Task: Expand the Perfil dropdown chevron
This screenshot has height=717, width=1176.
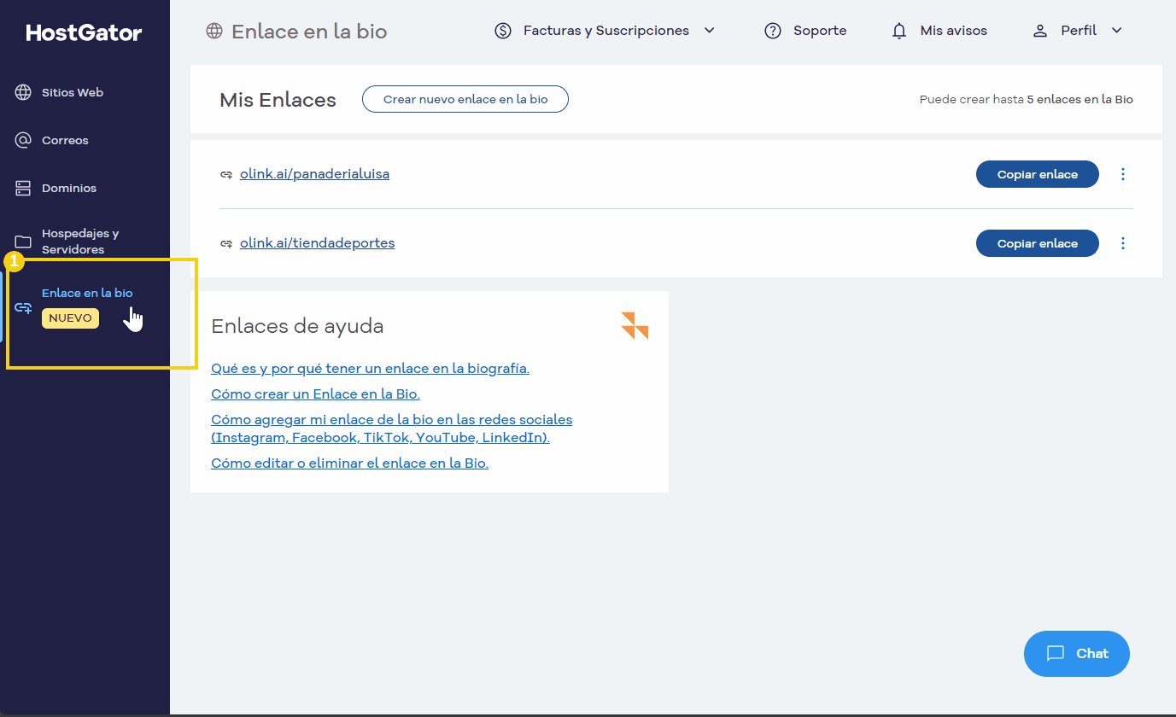Action: pyautogui.click(x=1116, y=31)
